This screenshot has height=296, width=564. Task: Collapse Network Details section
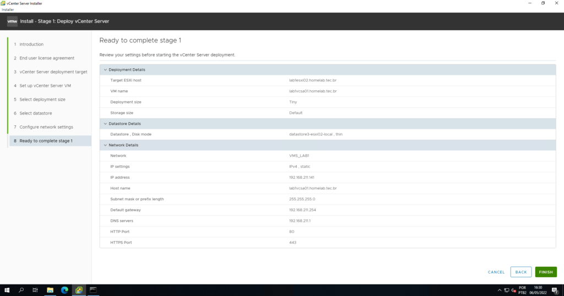point(105,145)
